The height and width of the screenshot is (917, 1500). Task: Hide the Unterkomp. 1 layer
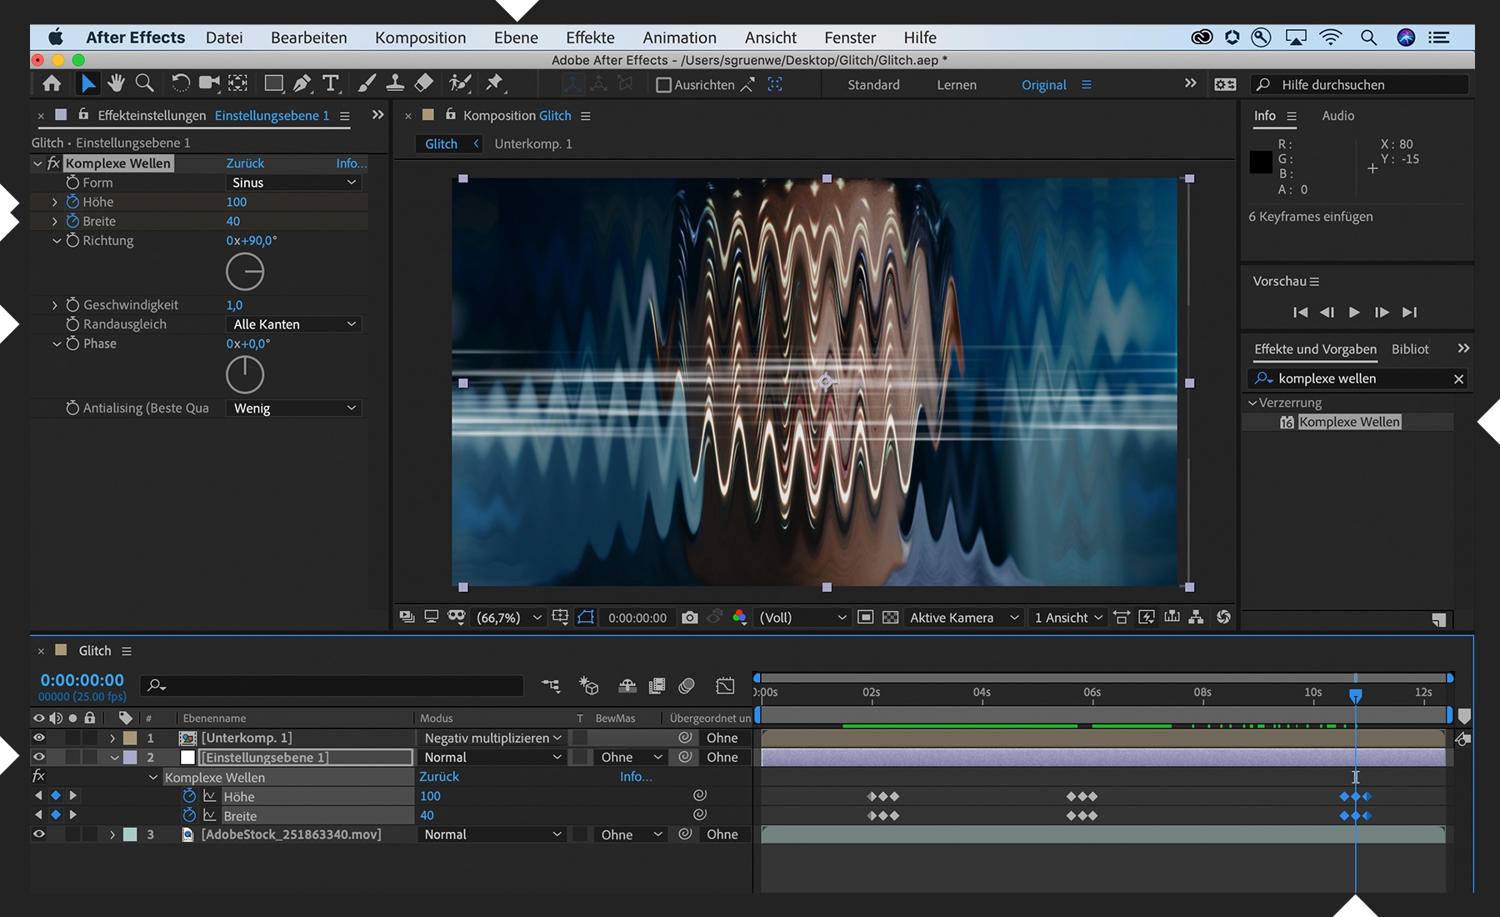pyautogui.click(x=39, y=738)
